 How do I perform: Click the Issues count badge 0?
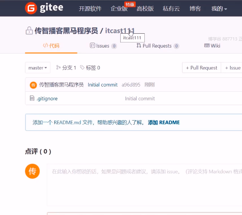pyautogui.click(x=114, y=46)
